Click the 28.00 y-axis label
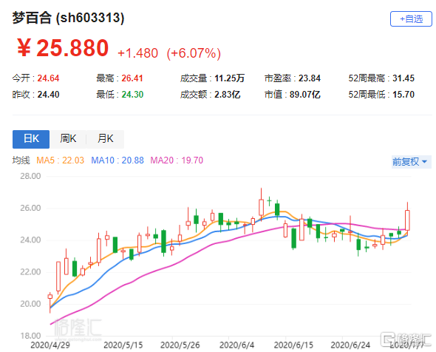Screen dimensions: 436x352 [30, 176]
